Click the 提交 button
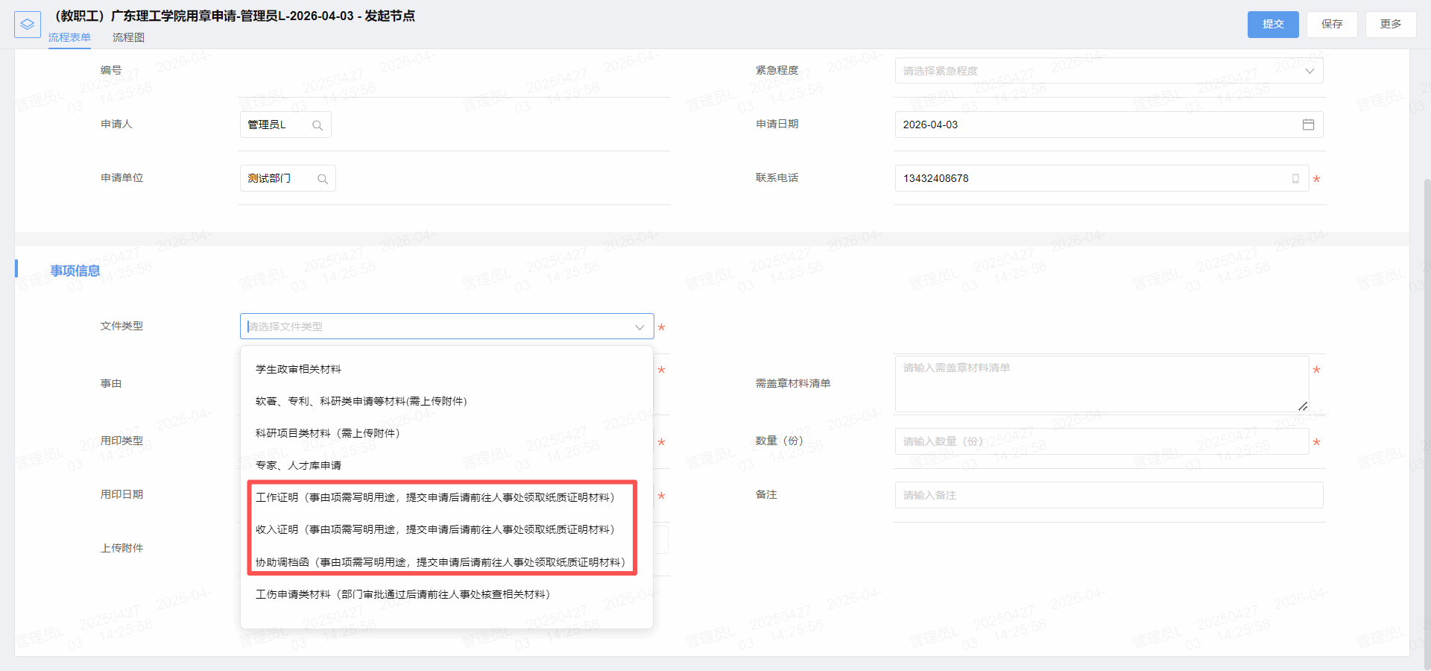The height and width of the screenshot is (671, 1431). pyautogui.click(x=1273, y=25)
